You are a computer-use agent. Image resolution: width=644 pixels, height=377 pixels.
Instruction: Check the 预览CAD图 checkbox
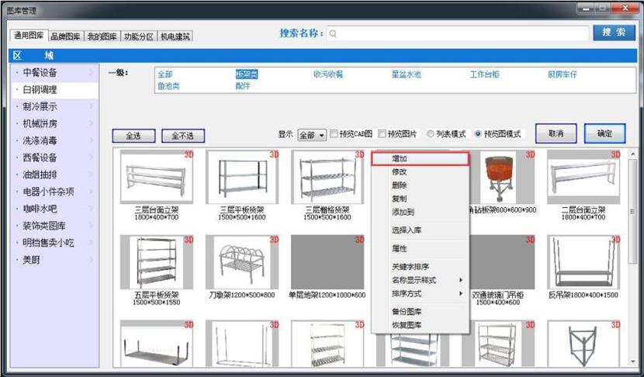334,133
